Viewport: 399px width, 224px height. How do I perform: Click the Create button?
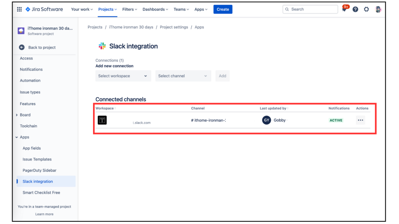(x=222, y=9)
